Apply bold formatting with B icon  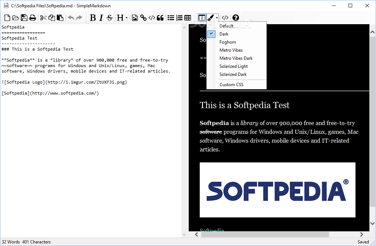coord(93,18)
